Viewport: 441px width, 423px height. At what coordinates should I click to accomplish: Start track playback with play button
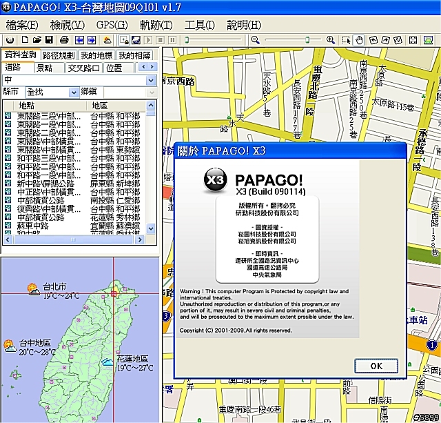[148, 40]
